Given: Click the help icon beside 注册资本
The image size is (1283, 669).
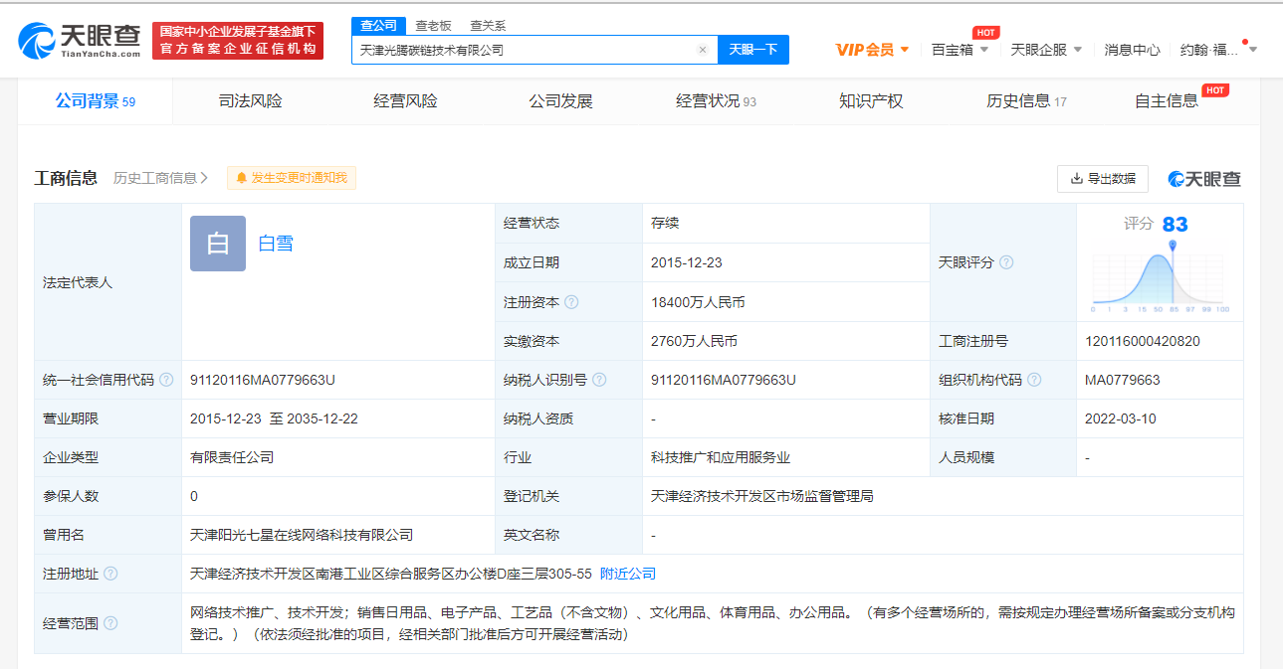Looking at the screenshot, I should [571, 302].
